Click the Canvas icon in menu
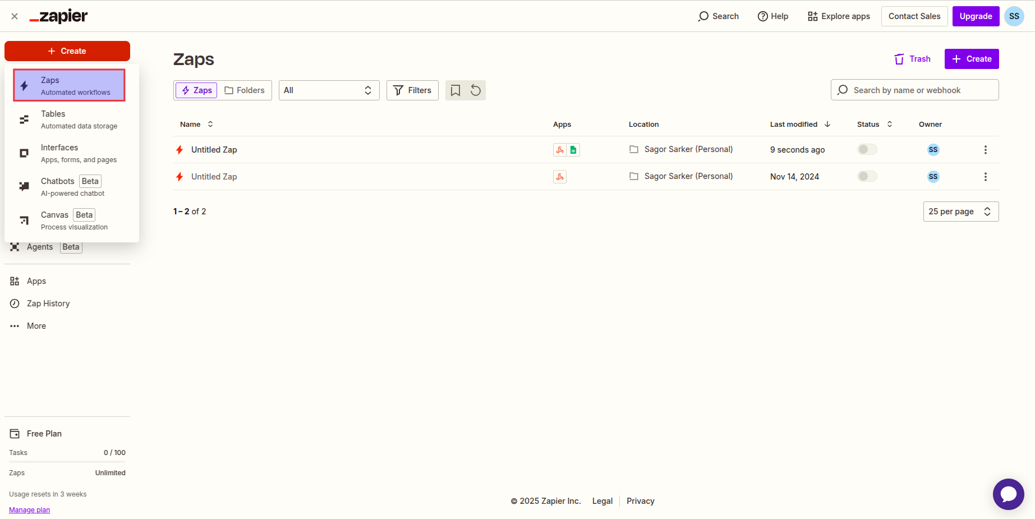This screenshot has height=519, width=1035. [24, 221]
